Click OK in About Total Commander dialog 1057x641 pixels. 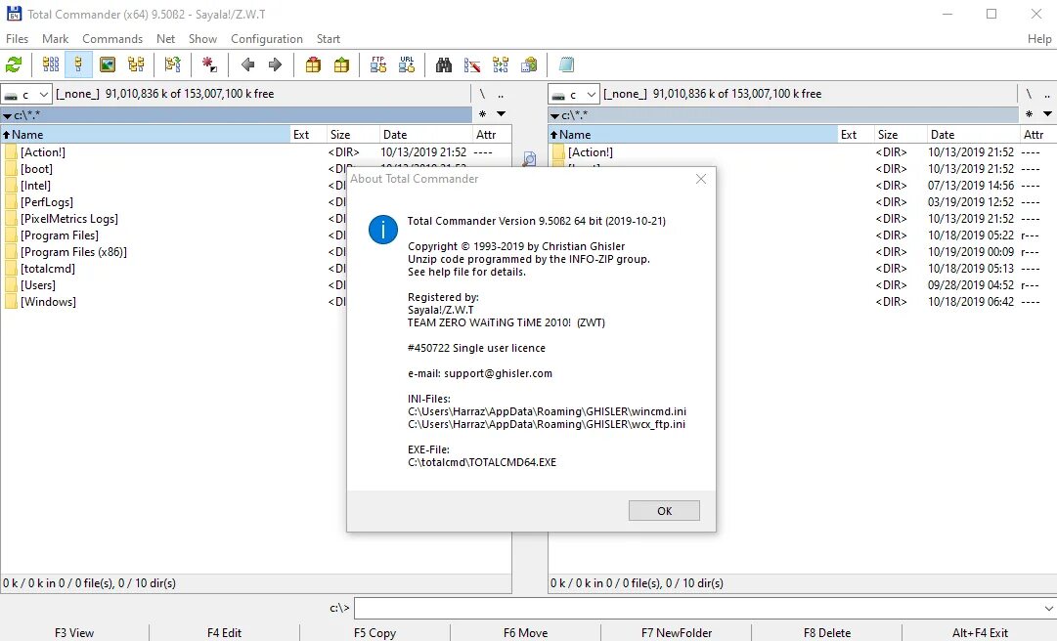664,510
